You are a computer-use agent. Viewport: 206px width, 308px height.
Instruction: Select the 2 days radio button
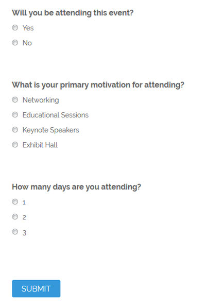(x=15, y=216)
